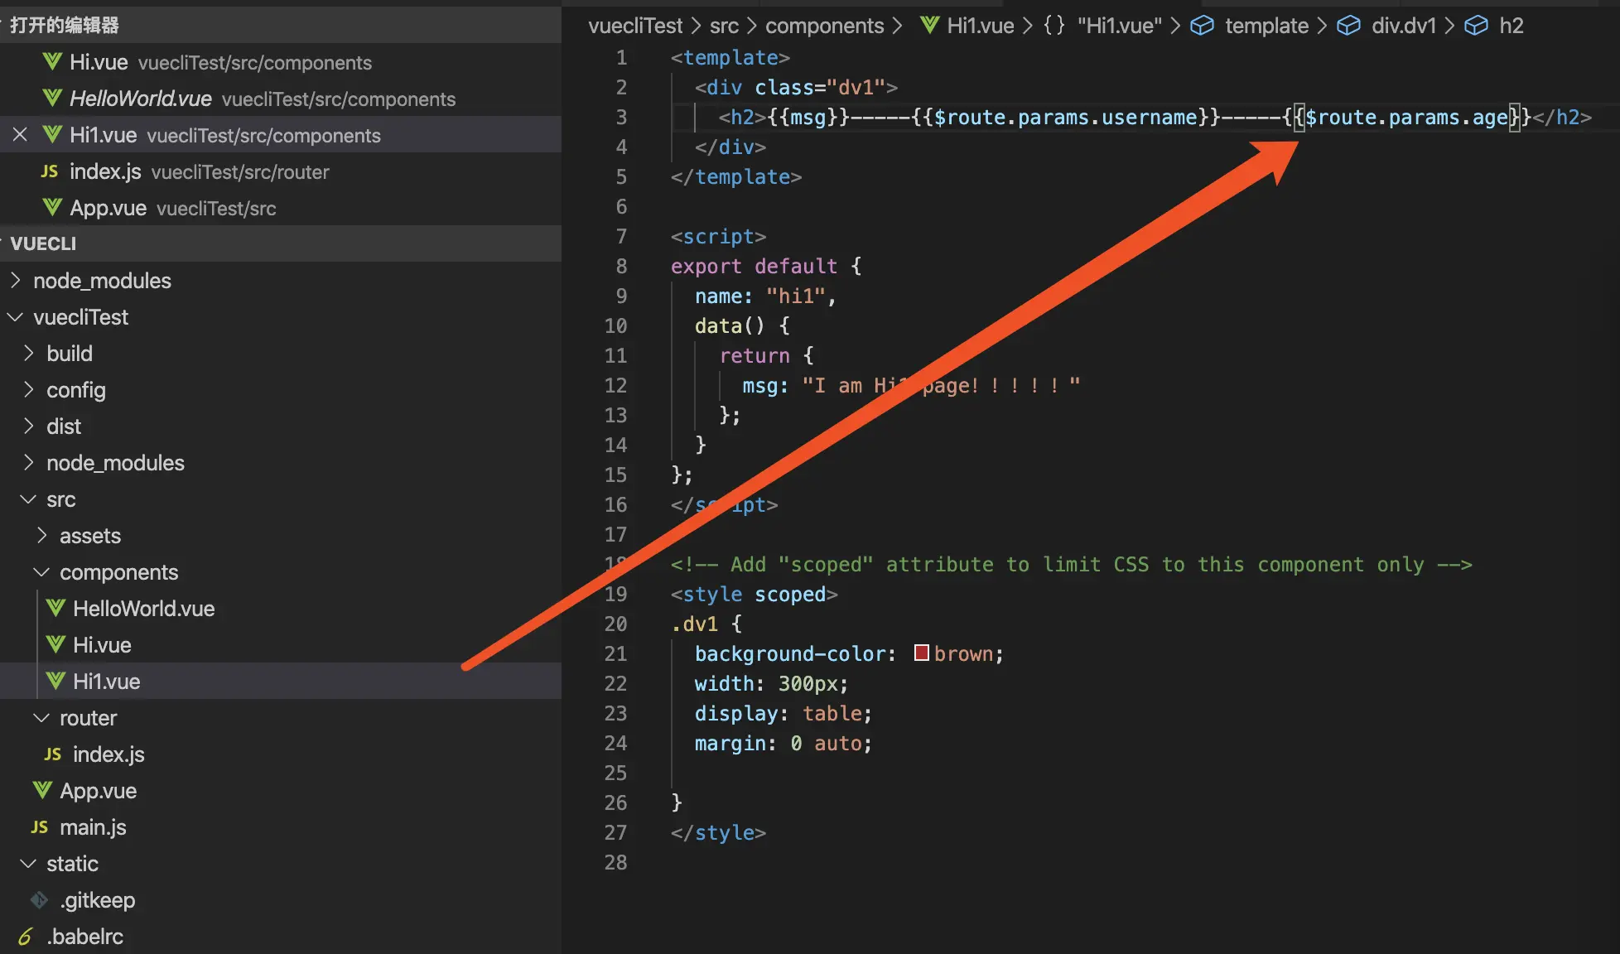1620x954 pixels.
Task: Close the Hi1.vue open editor entry
Action: coord(21,134)
